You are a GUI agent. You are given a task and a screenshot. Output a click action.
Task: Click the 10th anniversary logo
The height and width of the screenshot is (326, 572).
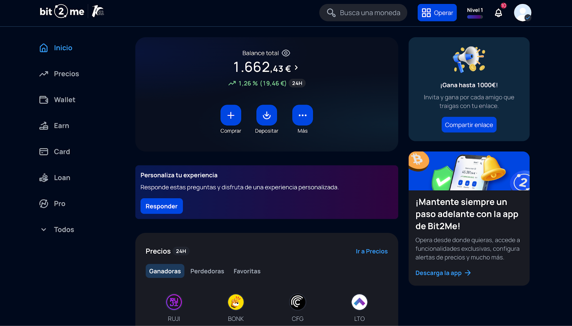pyautogui.click(x=98, y=11)
